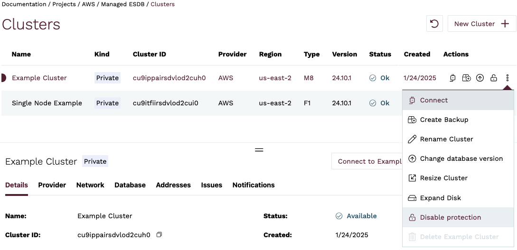Screen dimensions: 517x250
Task: Select Resize Cluster from the menu
Action: (x=443, y=178)
